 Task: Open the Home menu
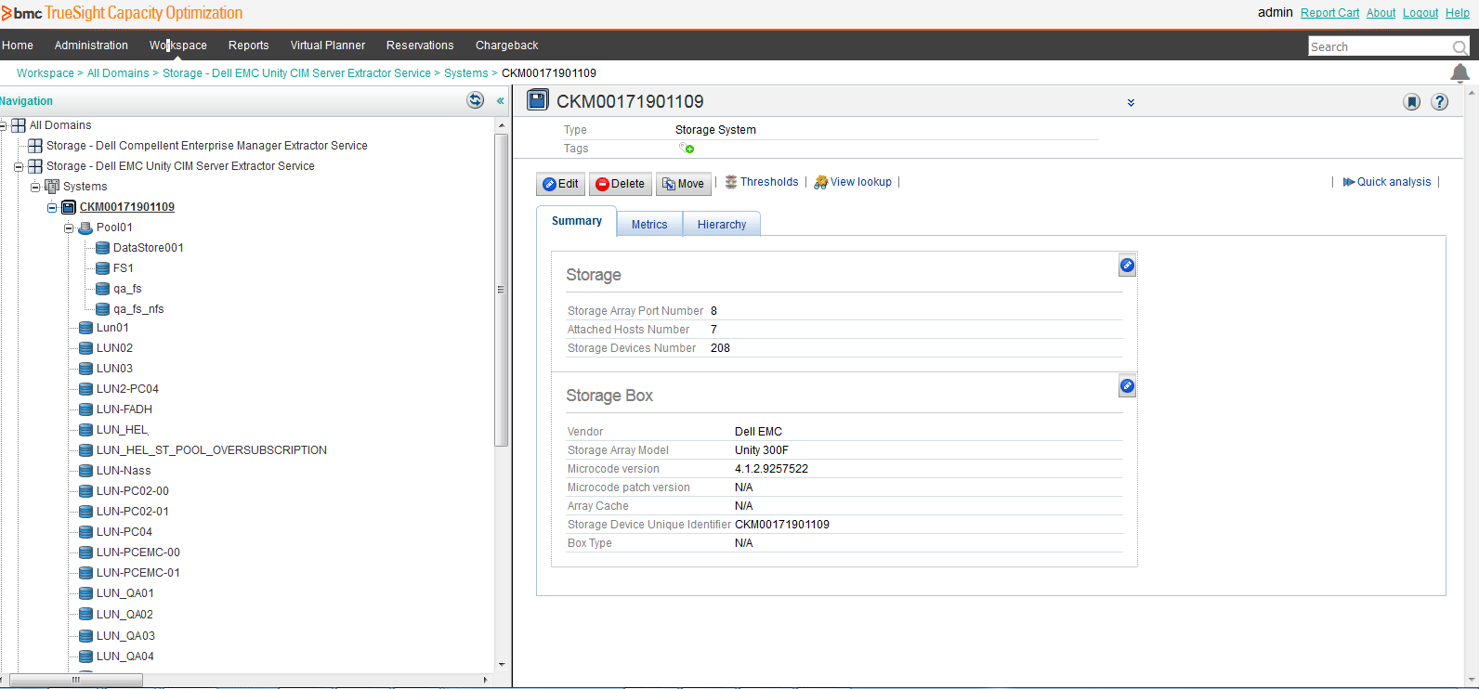point(18,45)
